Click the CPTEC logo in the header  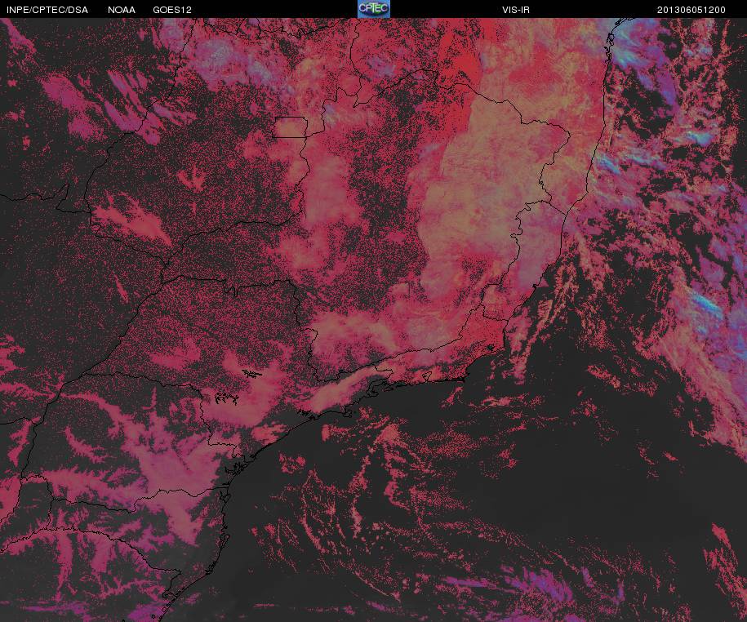pos(374,9)
